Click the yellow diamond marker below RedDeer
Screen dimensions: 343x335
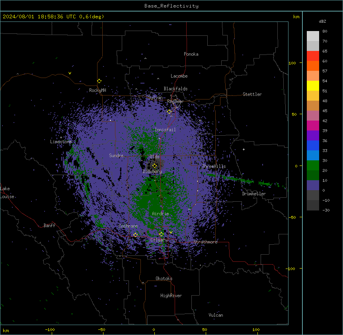[x=170, y=112]
